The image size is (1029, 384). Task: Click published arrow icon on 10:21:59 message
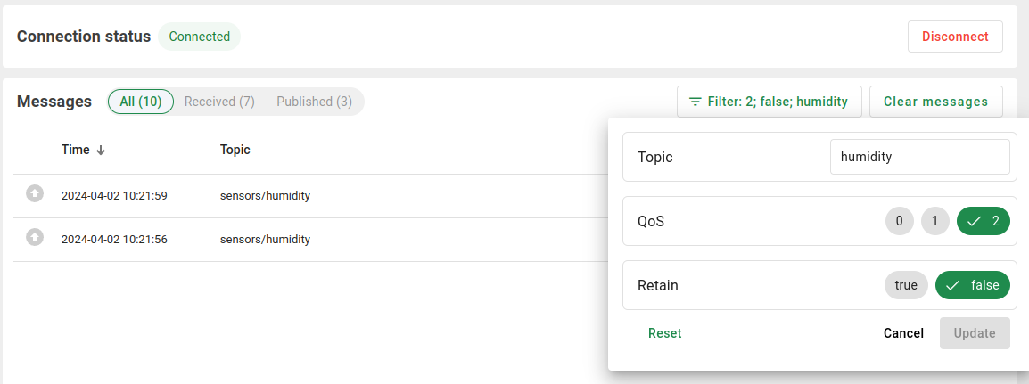tap(34, 192)
